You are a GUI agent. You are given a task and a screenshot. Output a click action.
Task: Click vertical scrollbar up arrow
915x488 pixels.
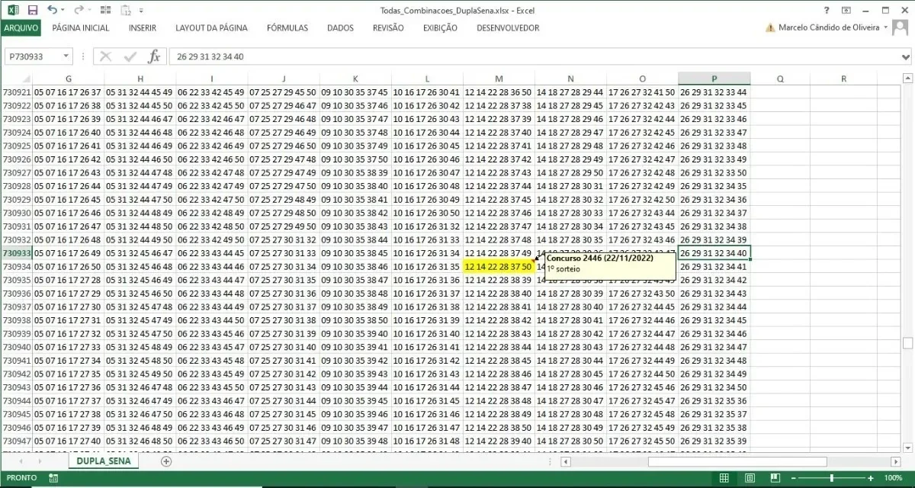click(x=907, y=78)
